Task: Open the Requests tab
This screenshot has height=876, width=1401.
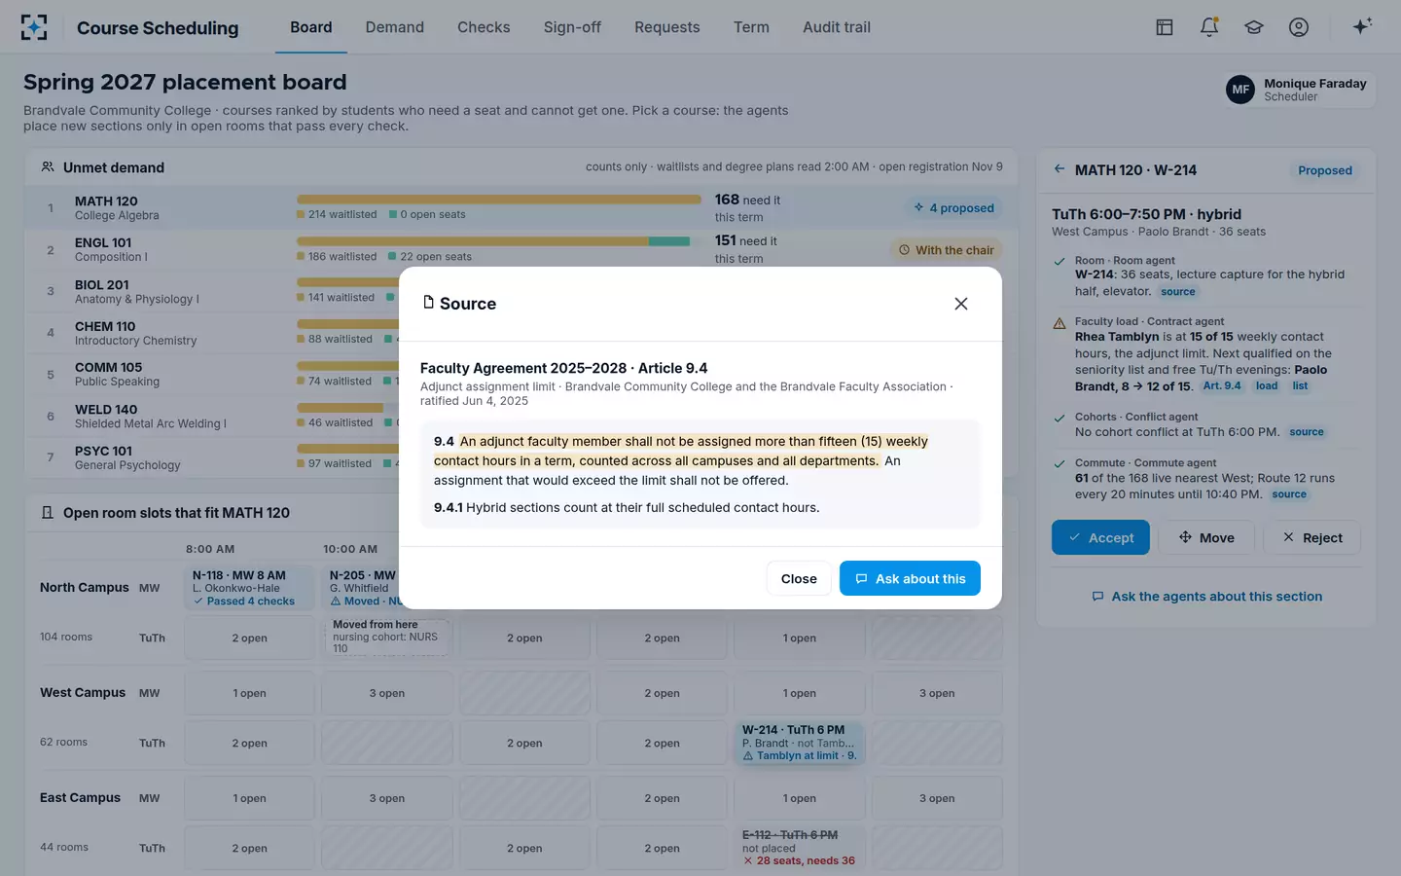Action: point(667,27)
